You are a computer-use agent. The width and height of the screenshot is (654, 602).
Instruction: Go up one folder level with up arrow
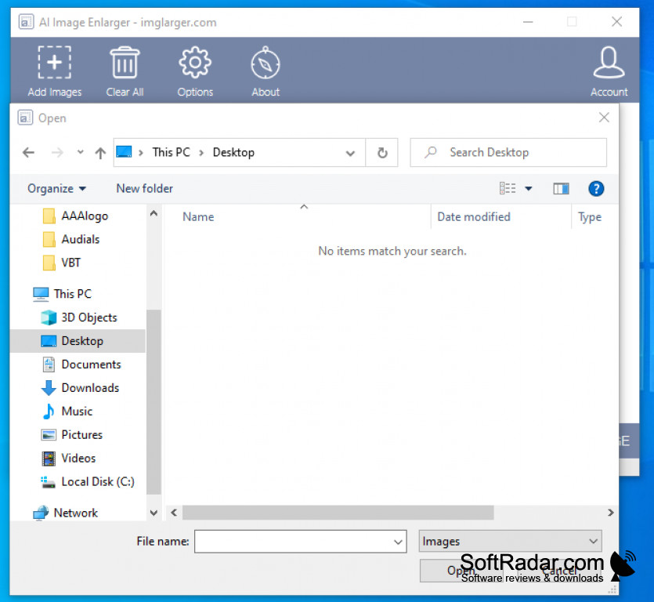click(x=100, y=153)
